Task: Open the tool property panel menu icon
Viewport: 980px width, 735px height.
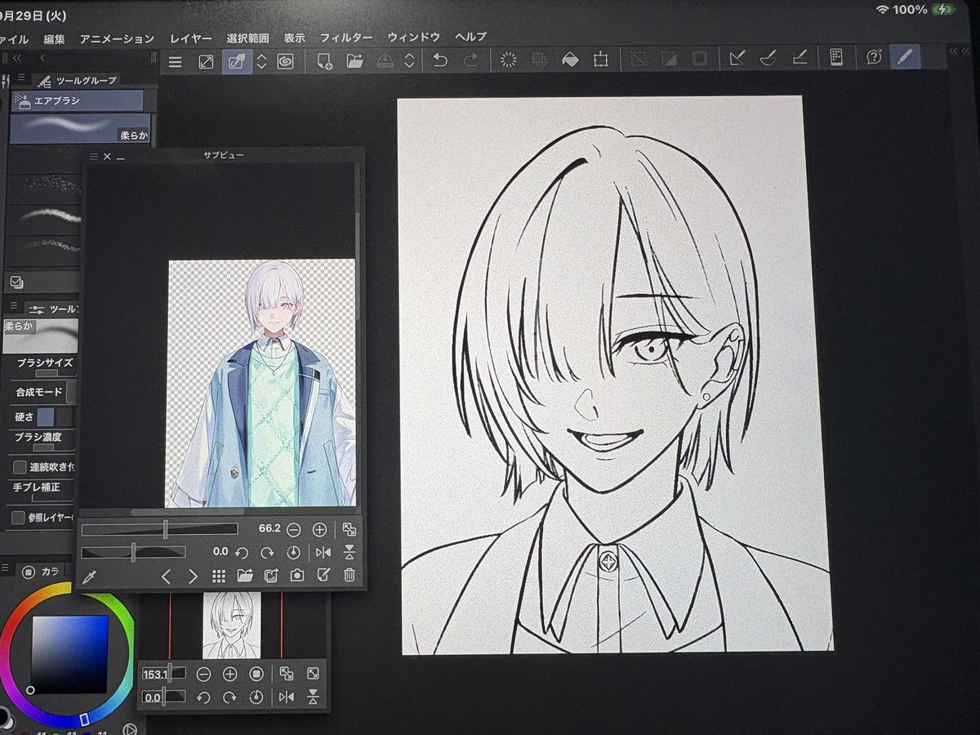Action: pyautogui.click(x=13, y=306)
